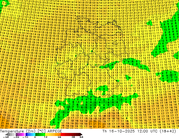The height and width of the screenshot is (138, 179).
Task: Click the bright yellow swatch above 12
Action: tap(46, 134)
